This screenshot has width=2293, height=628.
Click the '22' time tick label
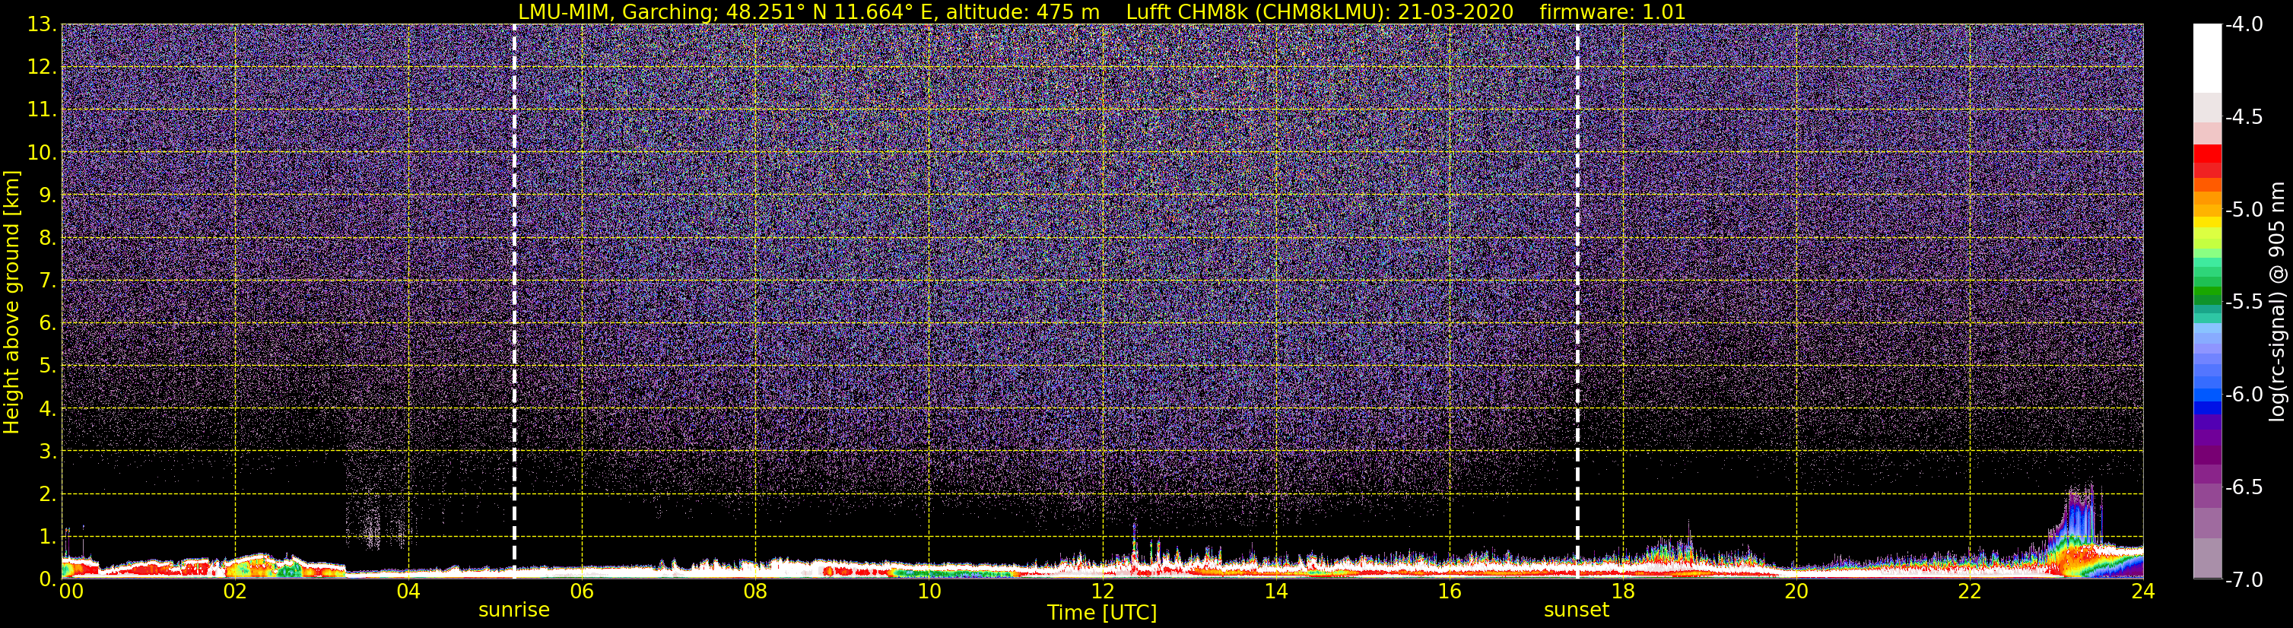click(x=1970, y=592)
